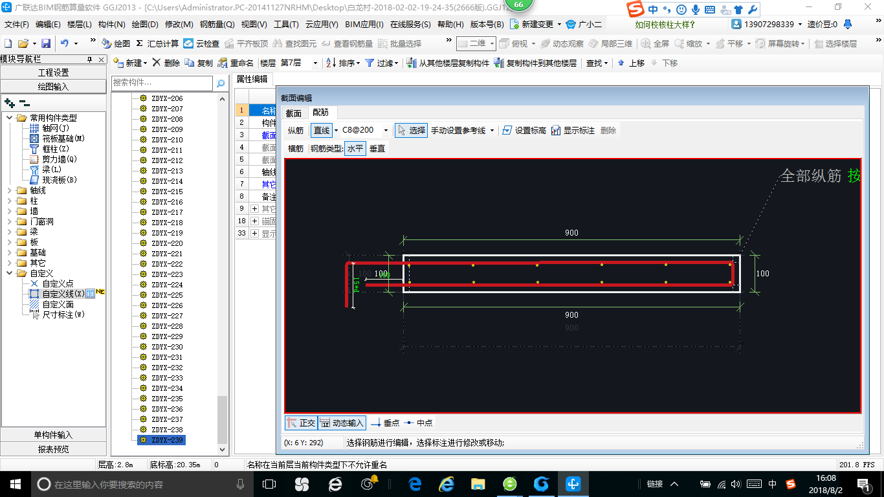
Task: Activate 直线 line drawing mode
Action: (x=322, y=130)
